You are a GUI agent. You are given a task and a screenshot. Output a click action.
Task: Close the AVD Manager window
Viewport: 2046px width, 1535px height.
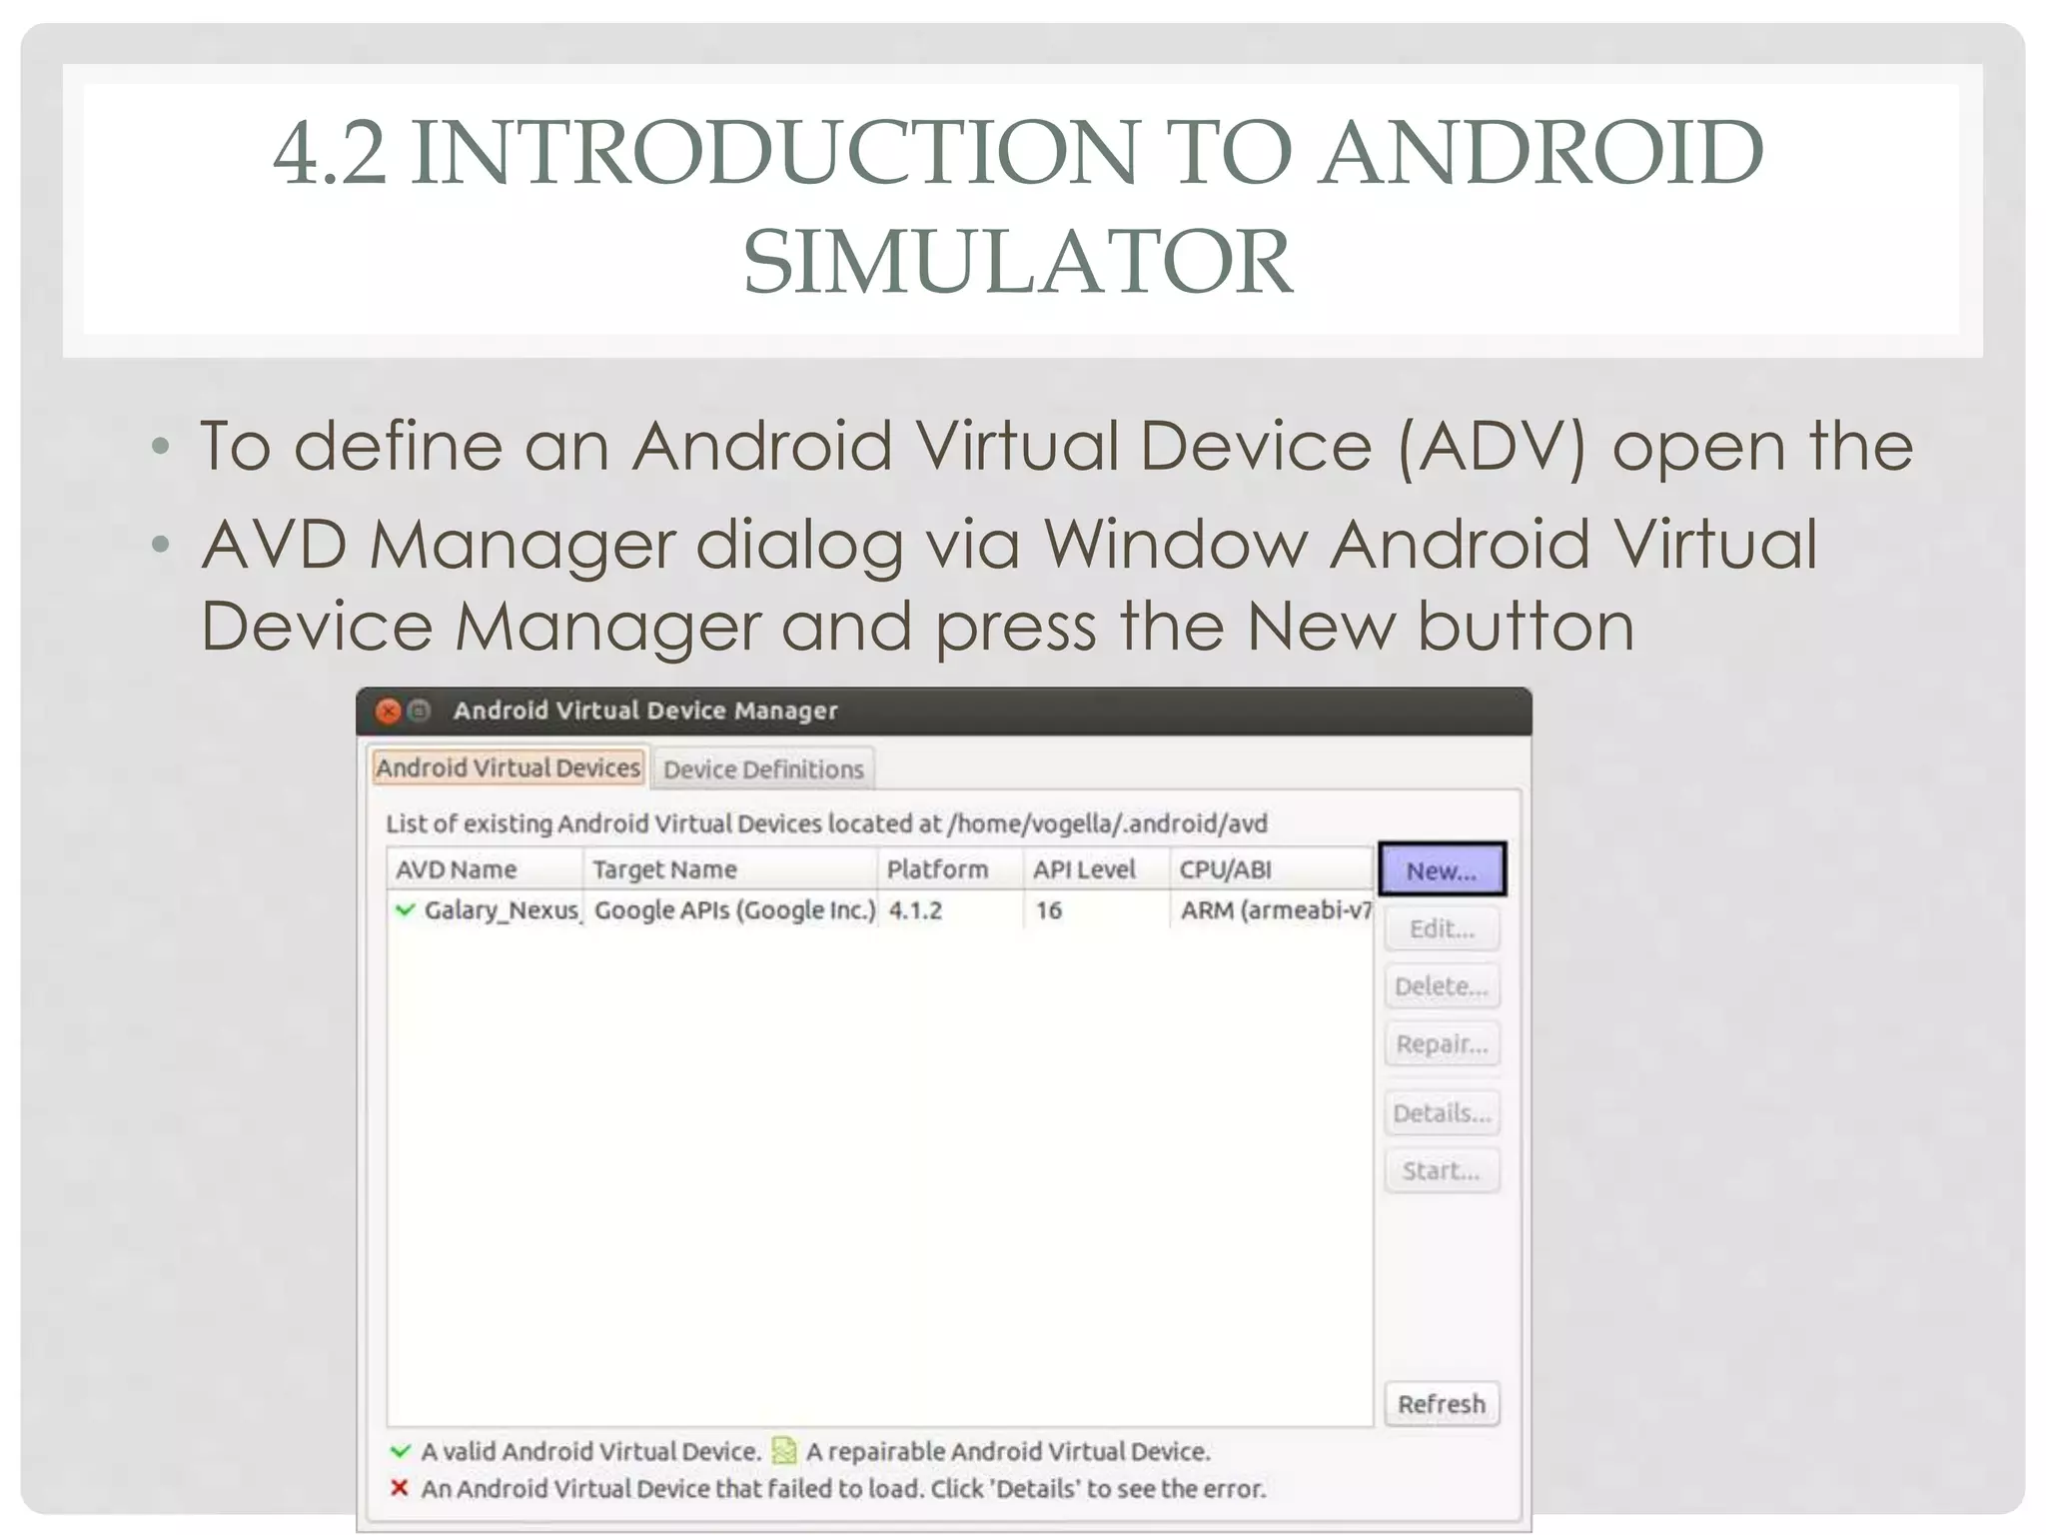click(x=388, y=711)
